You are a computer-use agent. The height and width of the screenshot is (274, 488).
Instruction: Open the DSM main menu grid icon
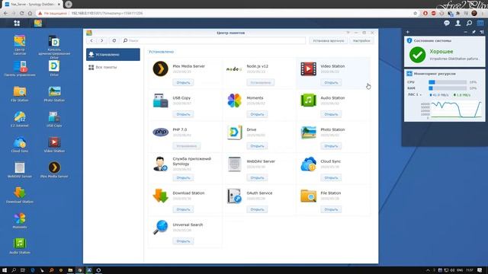pyautogui.click(x=17, y=23)
